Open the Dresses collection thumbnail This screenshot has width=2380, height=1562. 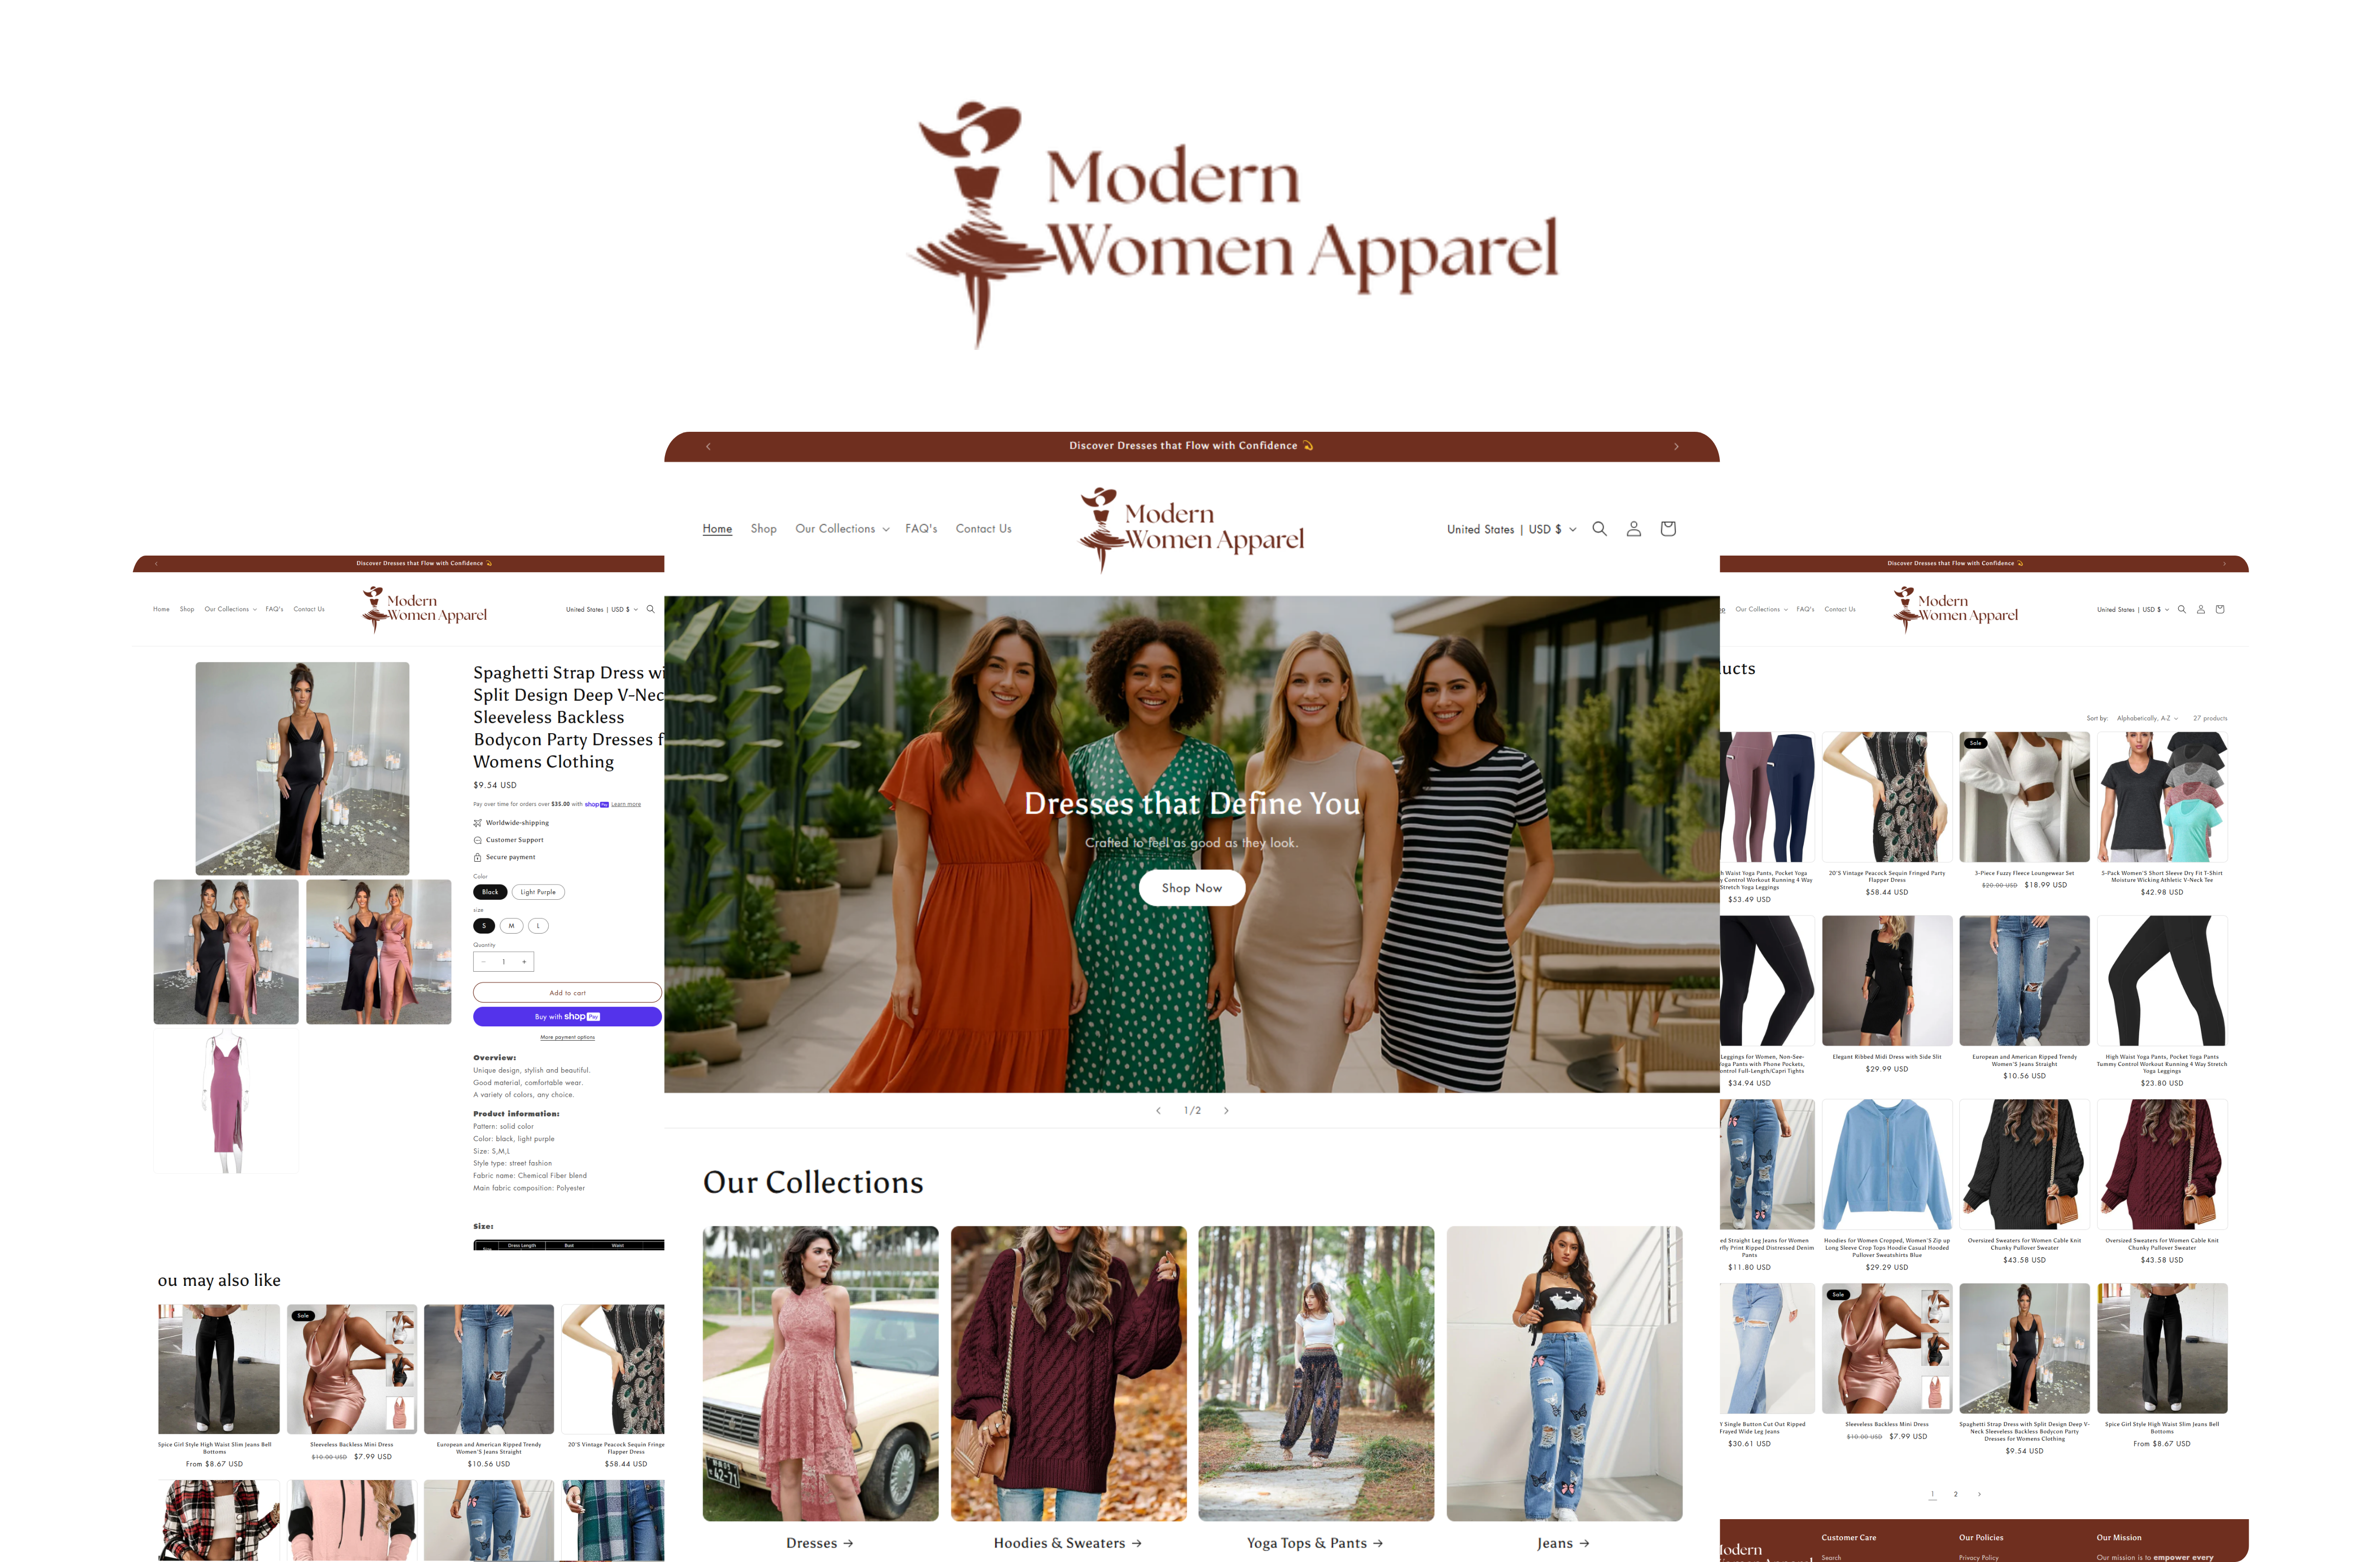pos(820,1374)
